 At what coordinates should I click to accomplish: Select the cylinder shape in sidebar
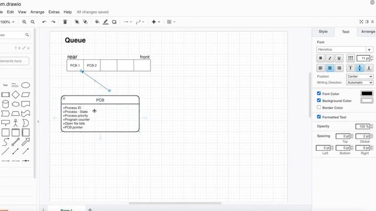tap(5, 104)
